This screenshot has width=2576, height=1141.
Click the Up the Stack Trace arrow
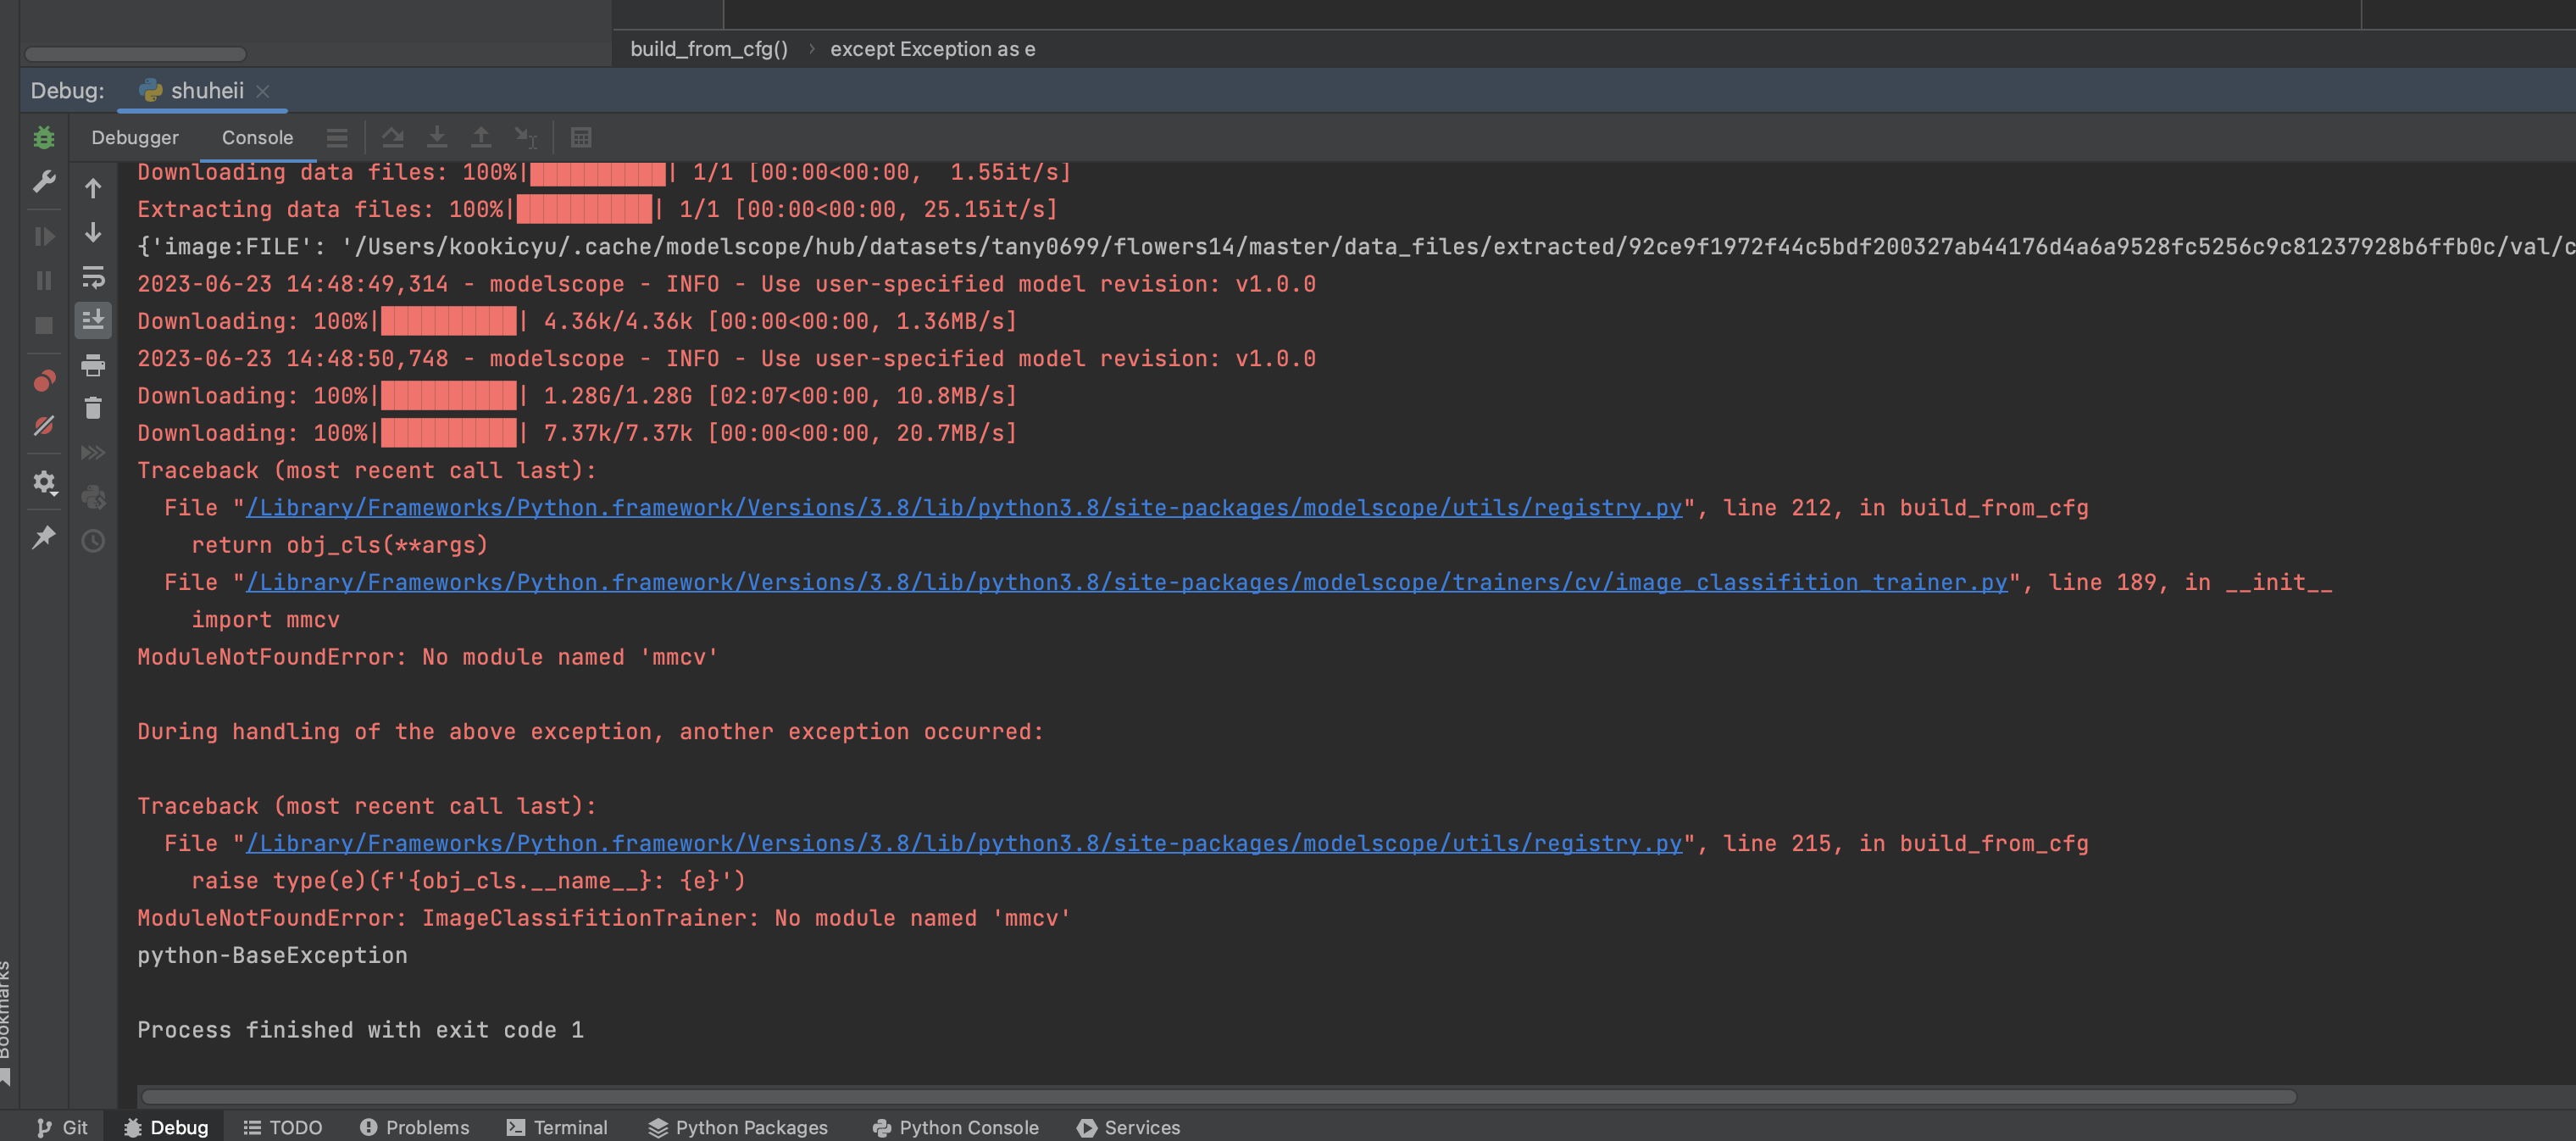point(93,189)
